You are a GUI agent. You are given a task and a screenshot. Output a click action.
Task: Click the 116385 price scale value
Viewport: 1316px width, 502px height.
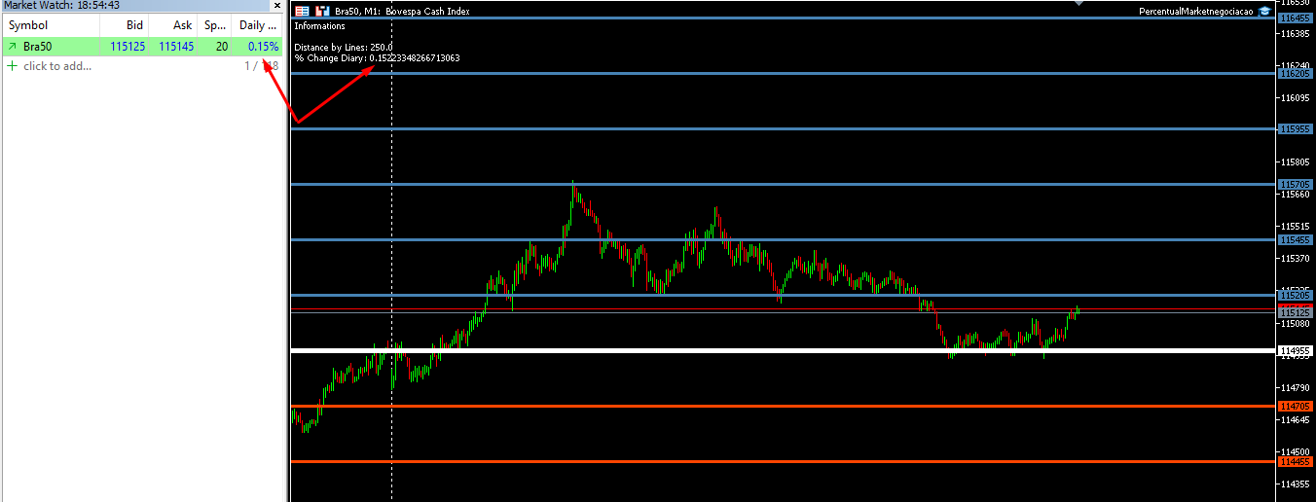click(1296, 34)
